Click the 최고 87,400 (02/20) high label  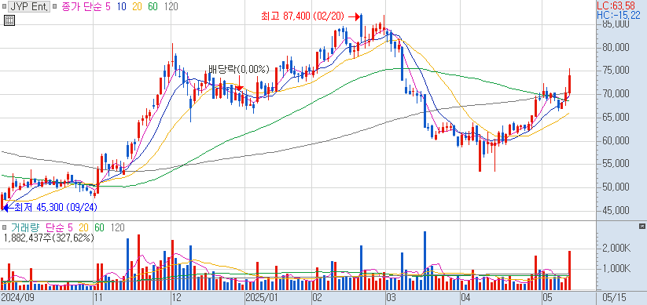coord(303,16)
